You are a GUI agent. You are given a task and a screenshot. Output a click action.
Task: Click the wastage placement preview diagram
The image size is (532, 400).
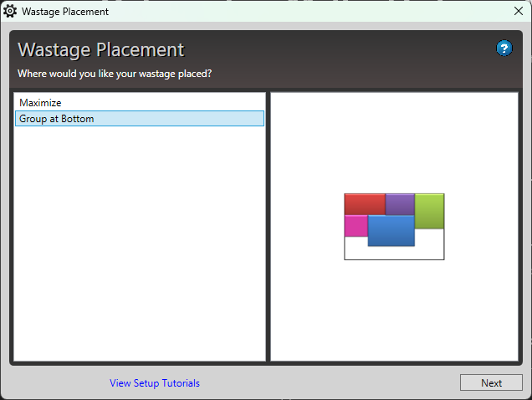click(394, 227)
